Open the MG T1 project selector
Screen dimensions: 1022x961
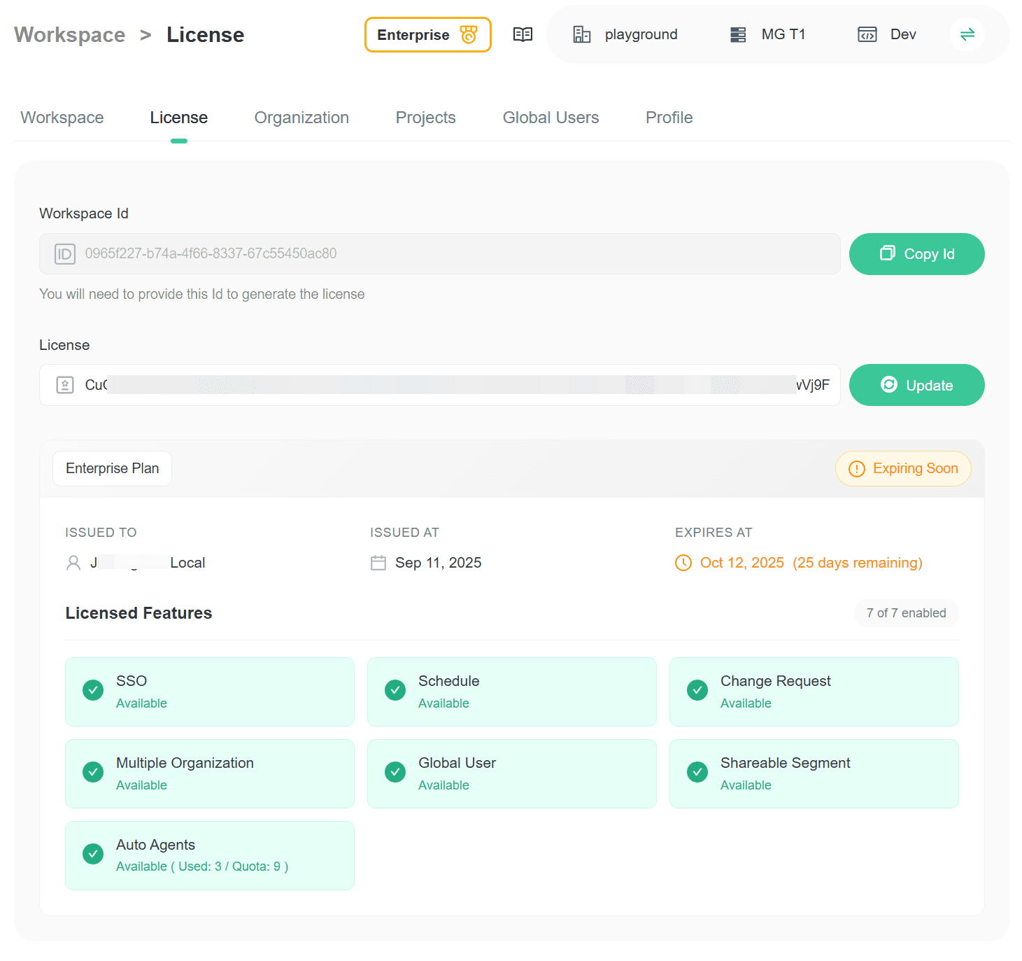[783, 34]
